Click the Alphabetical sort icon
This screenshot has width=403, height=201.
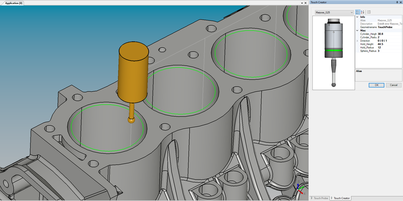tap(363, 12)
